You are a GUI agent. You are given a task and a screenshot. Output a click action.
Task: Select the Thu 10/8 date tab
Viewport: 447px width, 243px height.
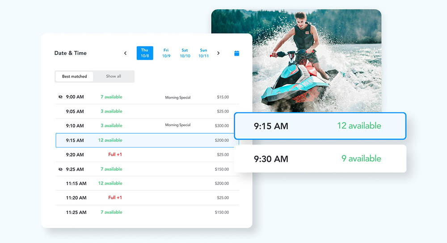coord(145,53)
